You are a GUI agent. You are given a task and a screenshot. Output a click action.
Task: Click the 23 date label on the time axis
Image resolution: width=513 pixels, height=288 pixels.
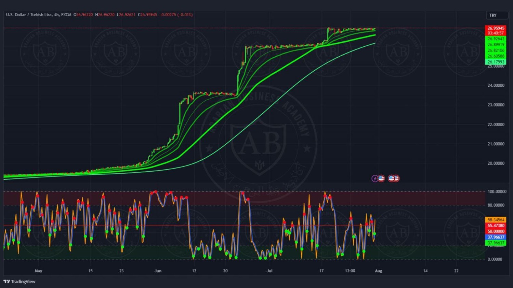[x=121, y=271]
